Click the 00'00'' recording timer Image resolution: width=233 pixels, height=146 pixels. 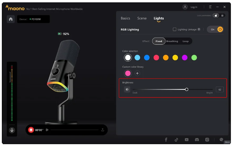click(x=39, y=130)
